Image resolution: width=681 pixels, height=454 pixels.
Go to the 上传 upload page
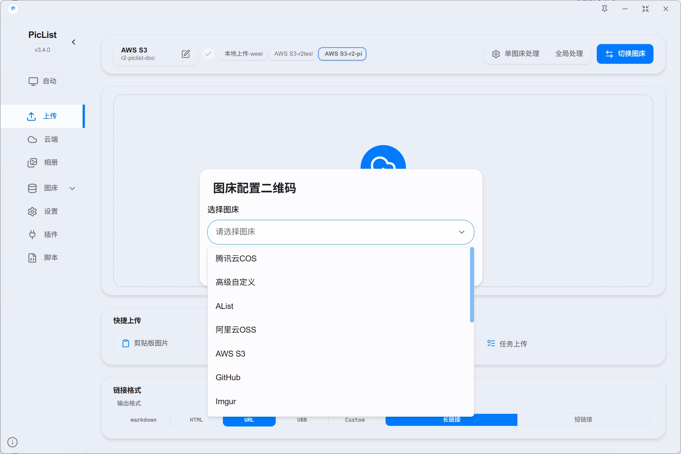click(42, 116)
